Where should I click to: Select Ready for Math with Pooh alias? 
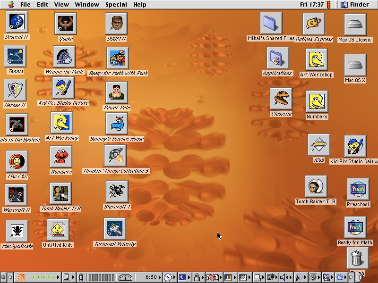118,58
